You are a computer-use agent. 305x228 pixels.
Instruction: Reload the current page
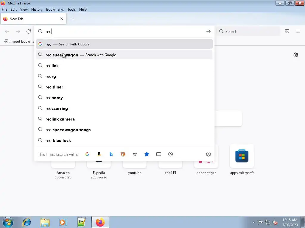(29, 31)
